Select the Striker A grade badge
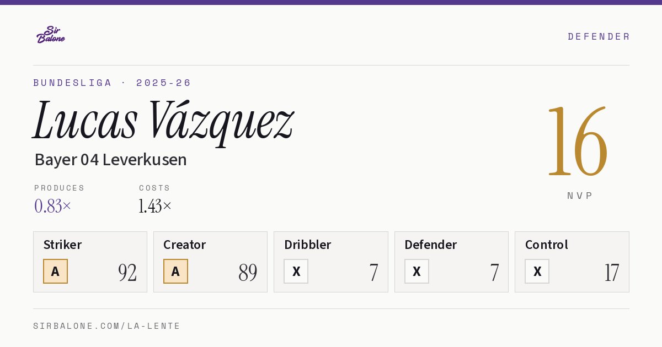 click(x=55, y=271)
